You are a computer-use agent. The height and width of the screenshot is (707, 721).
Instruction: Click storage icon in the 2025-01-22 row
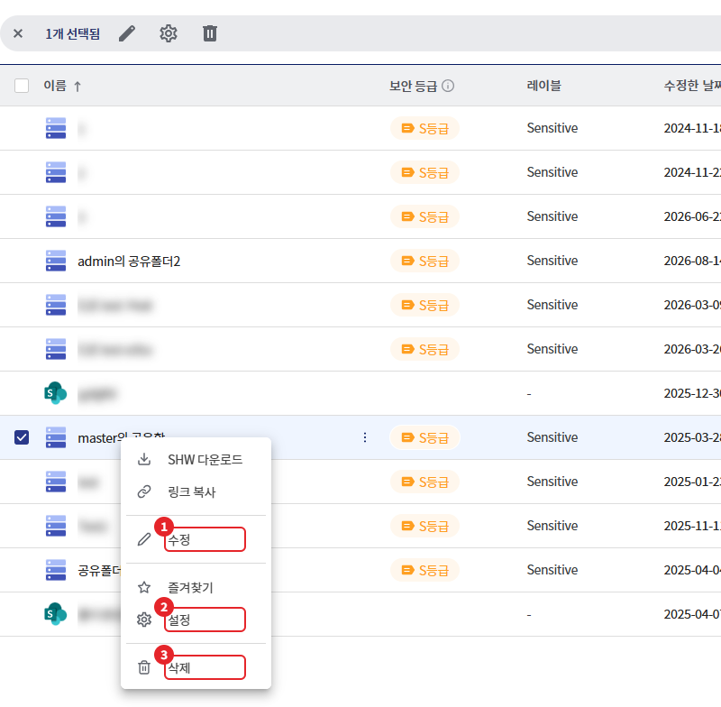tap(56, 482)
